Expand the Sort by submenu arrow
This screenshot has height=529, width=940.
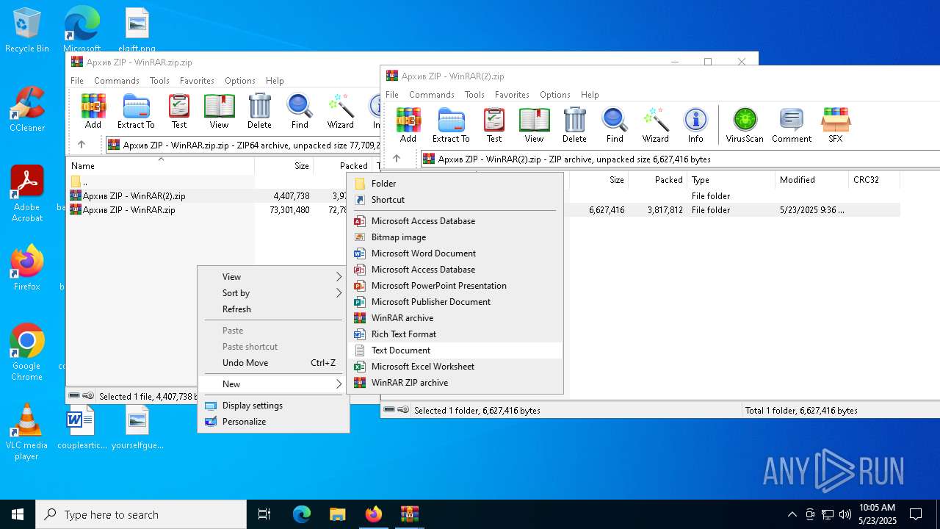(x=339, y=293)
